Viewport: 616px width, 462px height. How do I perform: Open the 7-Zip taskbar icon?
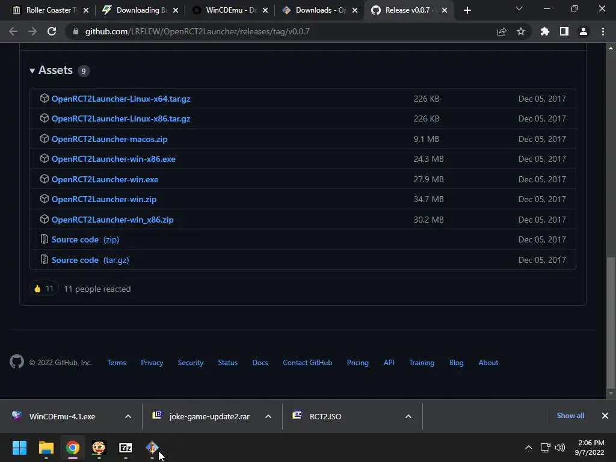click(x=126, y=448)
